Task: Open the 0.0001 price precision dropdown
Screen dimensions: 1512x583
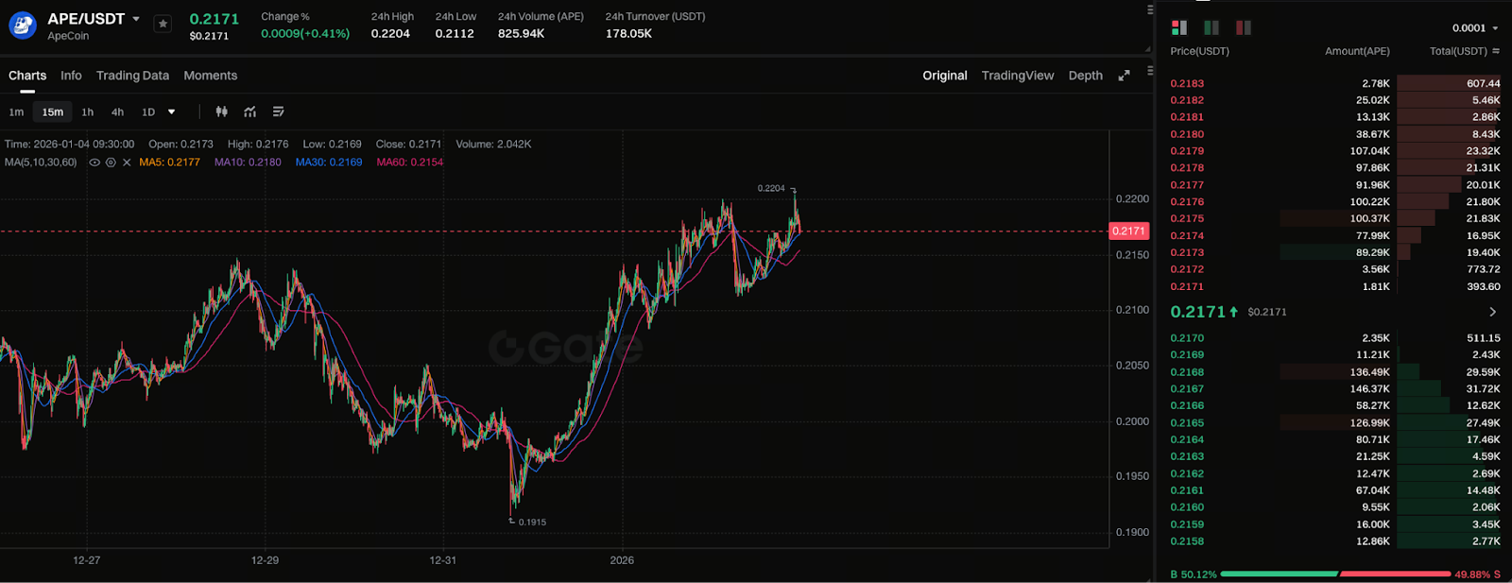Action: (1475, 28)
